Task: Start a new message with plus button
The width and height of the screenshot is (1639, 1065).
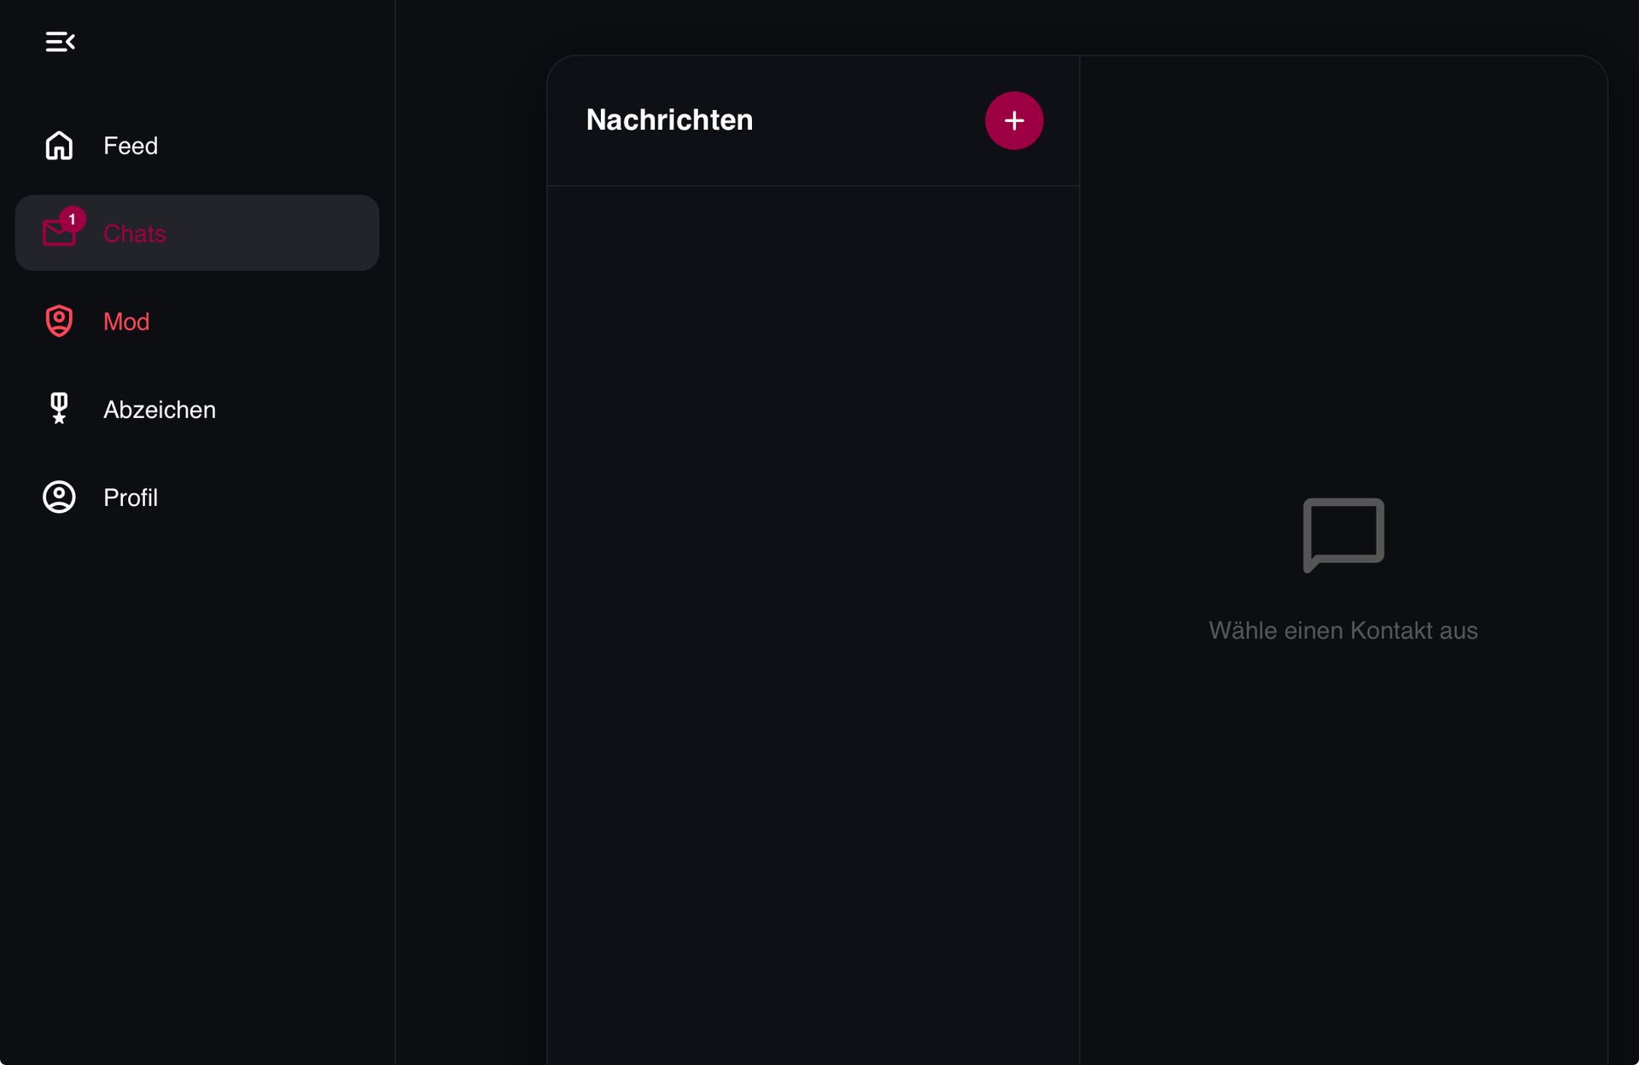Action: point(1013,120)
